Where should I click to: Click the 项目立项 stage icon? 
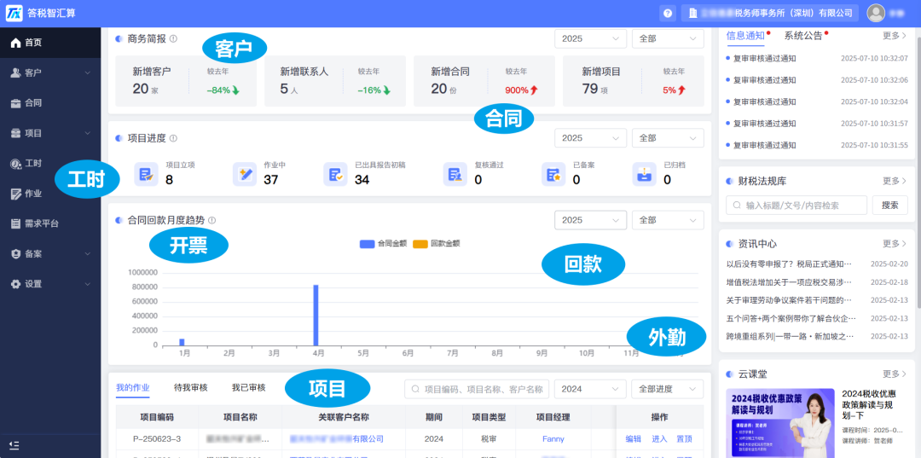pyautogui.click(x=146, y=174)
